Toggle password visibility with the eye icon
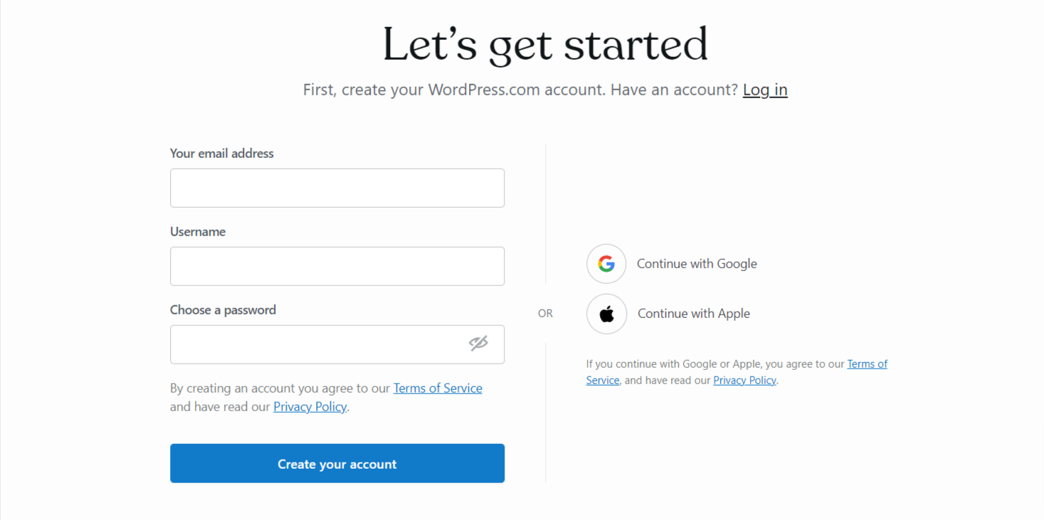This screenshot has height=520, width=1044. click(478, 344)
